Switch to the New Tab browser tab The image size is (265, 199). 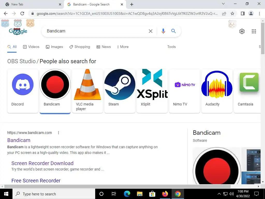pyautogui.click(x=32, y=4)
